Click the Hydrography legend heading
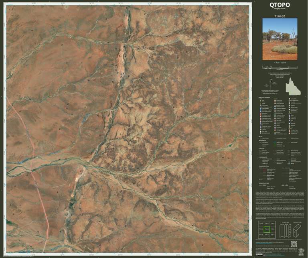Viewport: 308px width, 258px height. (263, 157)
